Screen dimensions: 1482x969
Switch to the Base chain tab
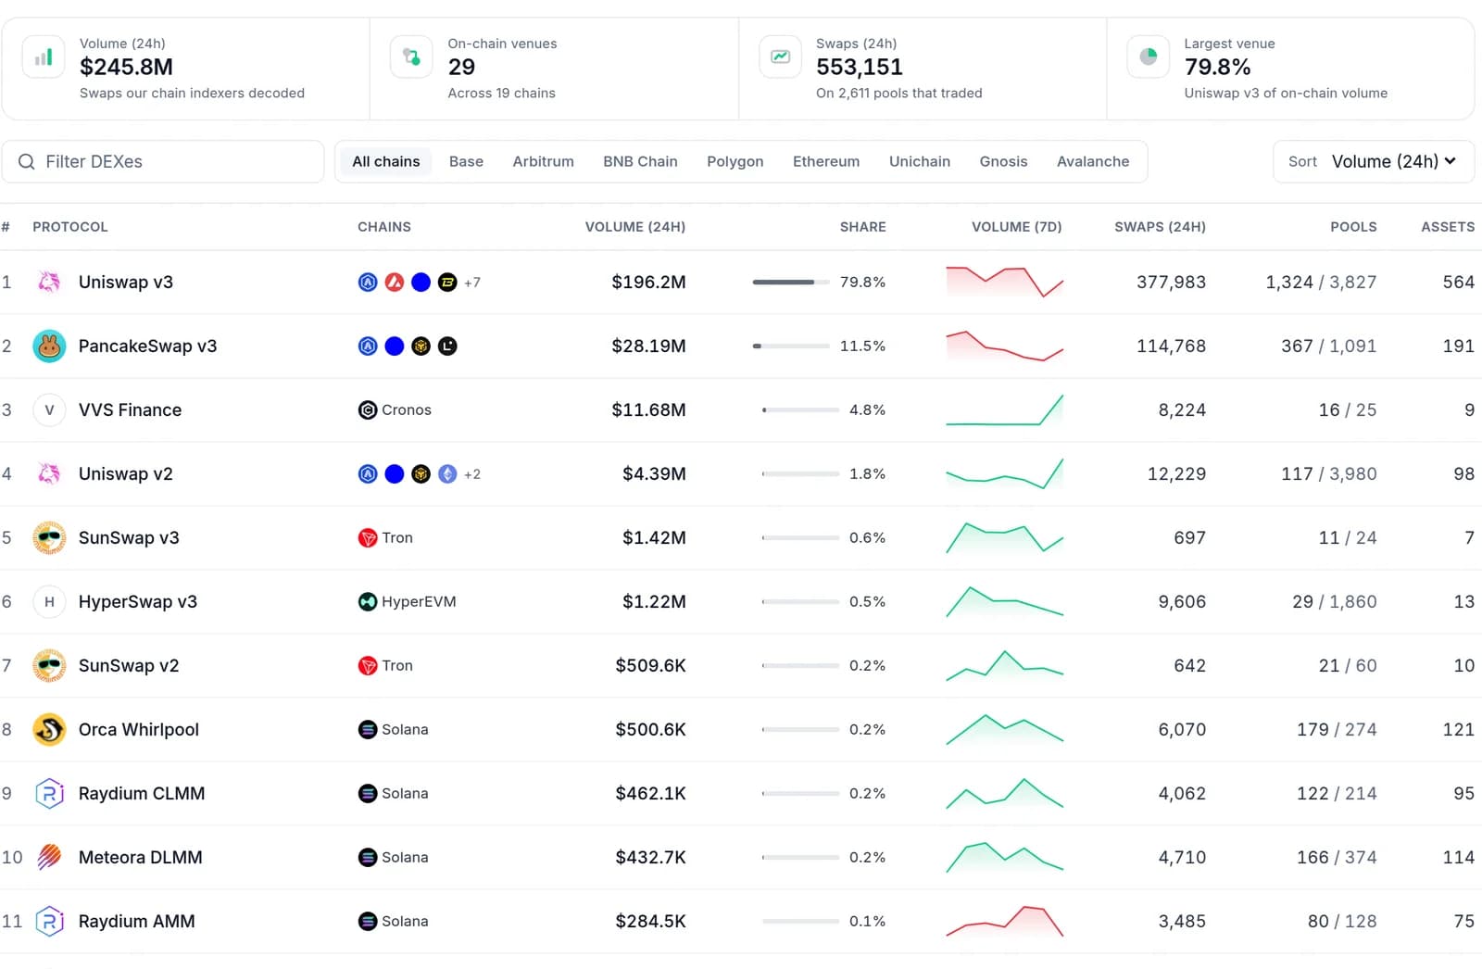point(466,162)
